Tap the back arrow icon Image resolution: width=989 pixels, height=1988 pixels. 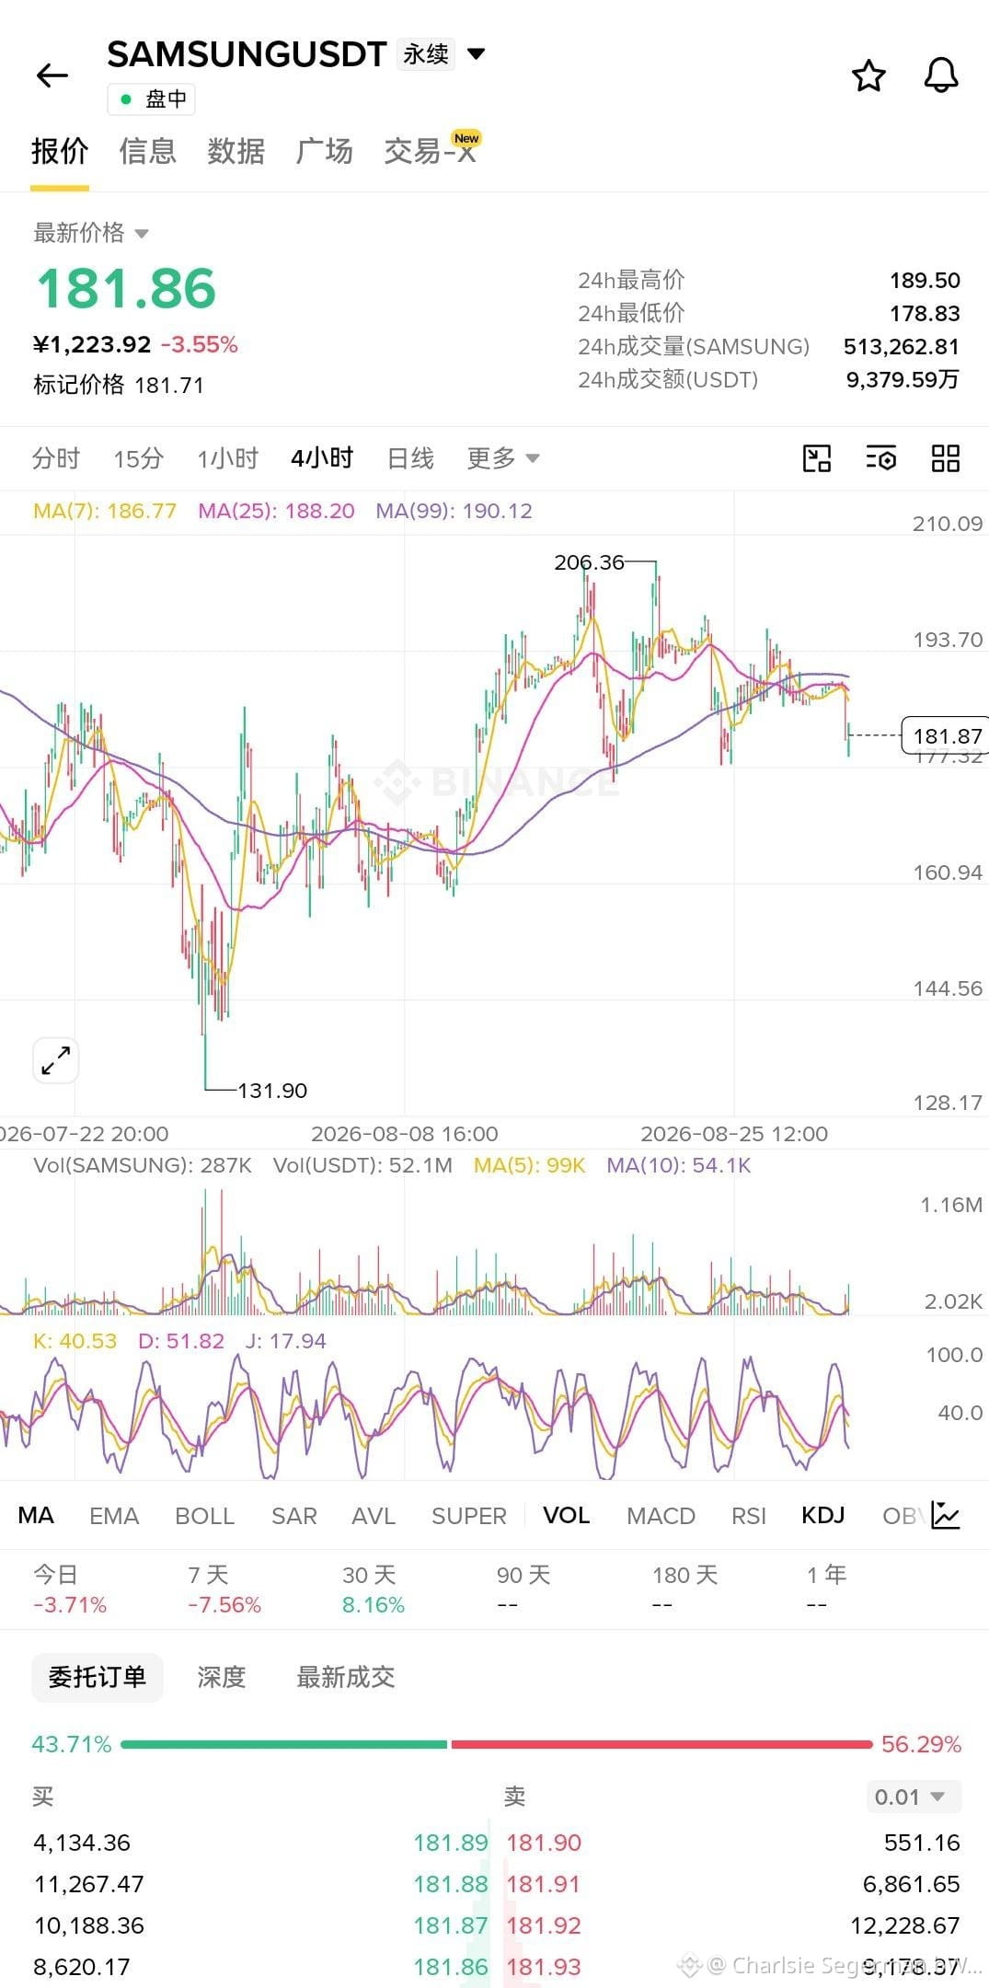coord(52,75)
